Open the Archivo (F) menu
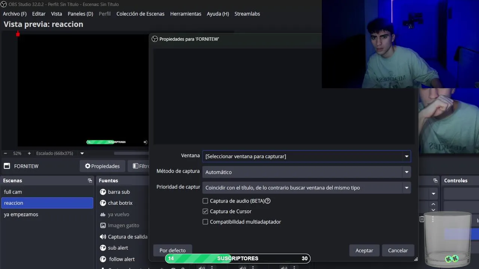This screenshot has width=479, height=269. click(15, 14)
